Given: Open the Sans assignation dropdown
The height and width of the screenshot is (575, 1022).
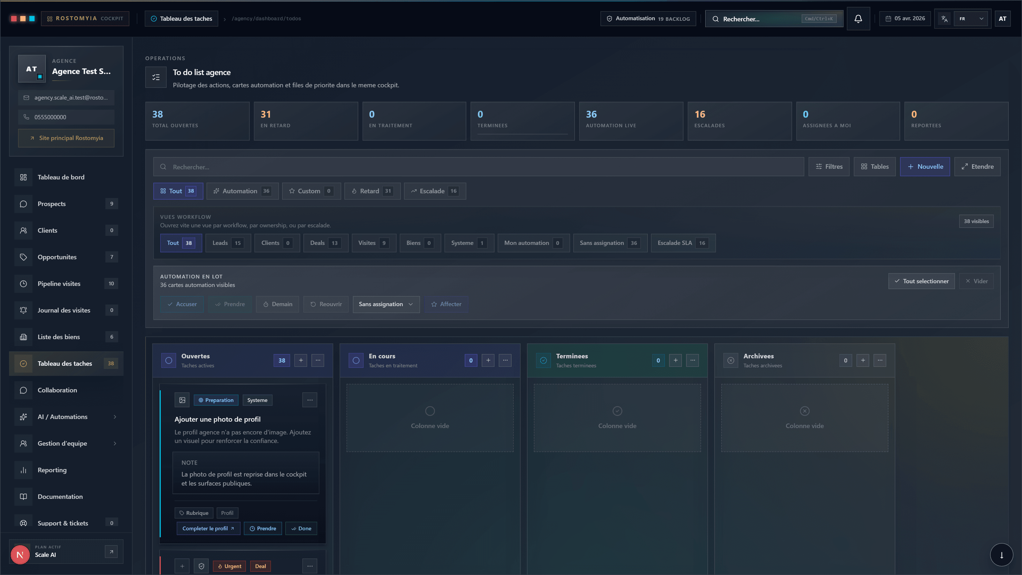Looking at the screenshot, I should [x=386, y=304].
